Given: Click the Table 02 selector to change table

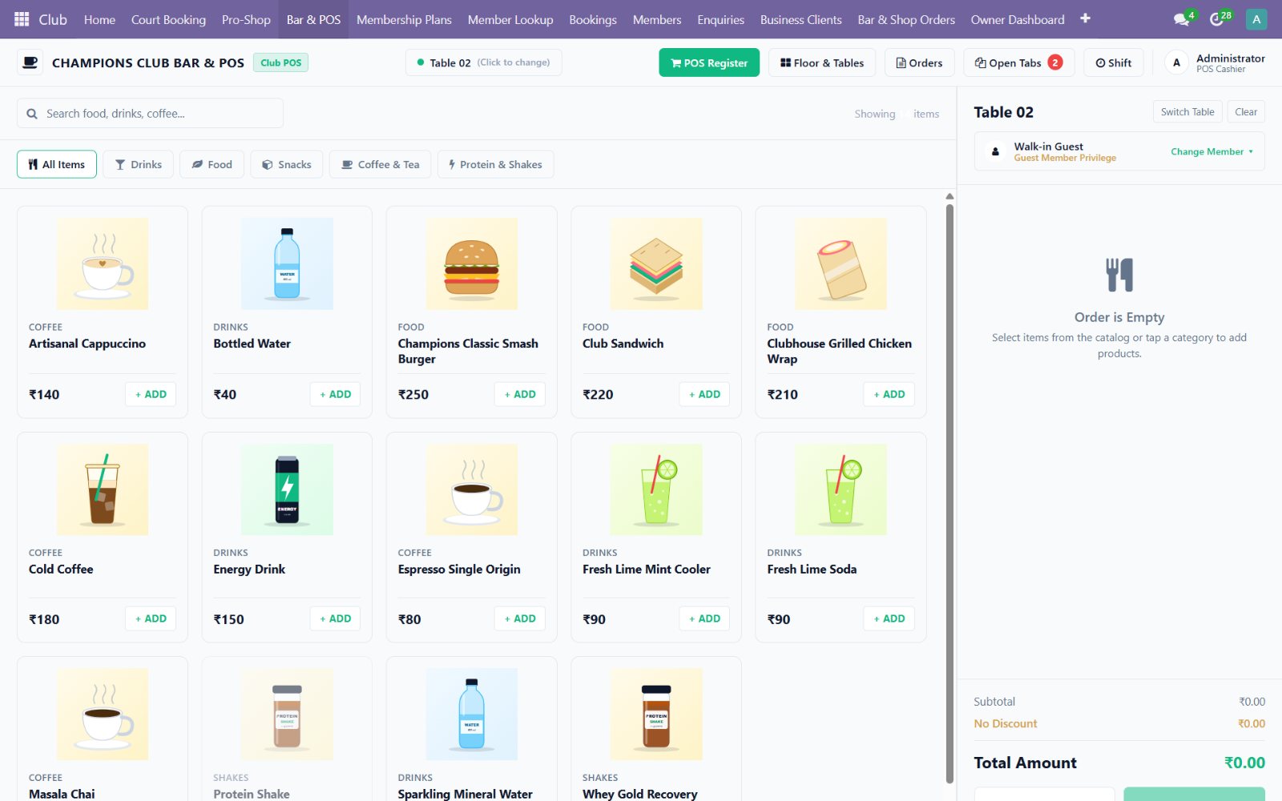Looking at the screenshot, I should coord(483,62).
